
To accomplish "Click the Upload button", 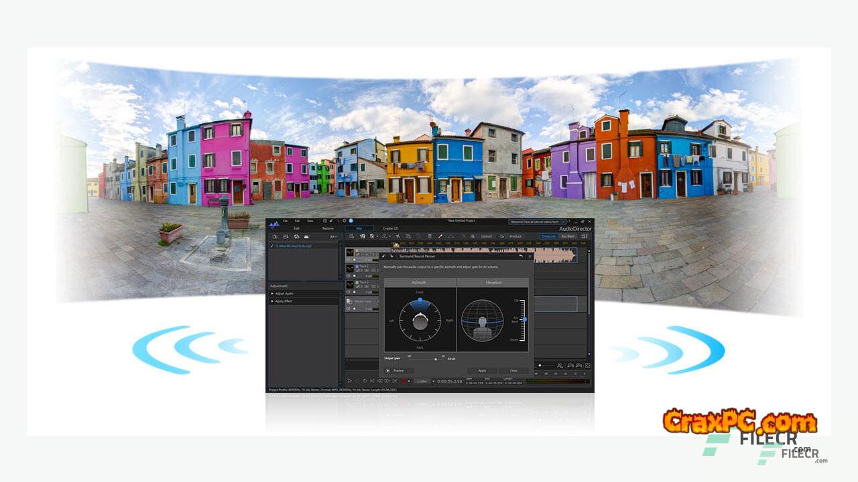I will click(x=486, y=236).
